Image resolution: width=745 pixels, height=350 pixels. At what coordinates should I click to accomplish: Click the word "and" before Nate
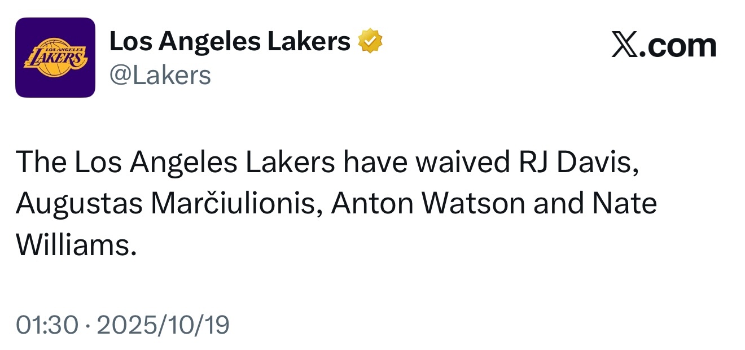(x=558, y=204)
